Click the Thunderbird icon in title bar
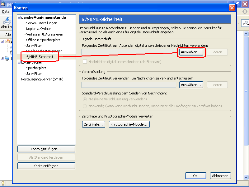The width and height of the screenshot is (249, 187). (x=3, y=3)
